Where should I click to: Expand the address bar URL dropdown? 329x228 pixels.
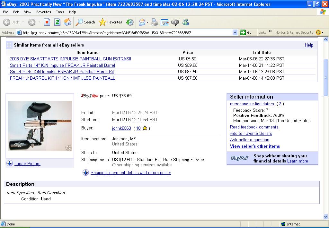[x=235, y=32]
